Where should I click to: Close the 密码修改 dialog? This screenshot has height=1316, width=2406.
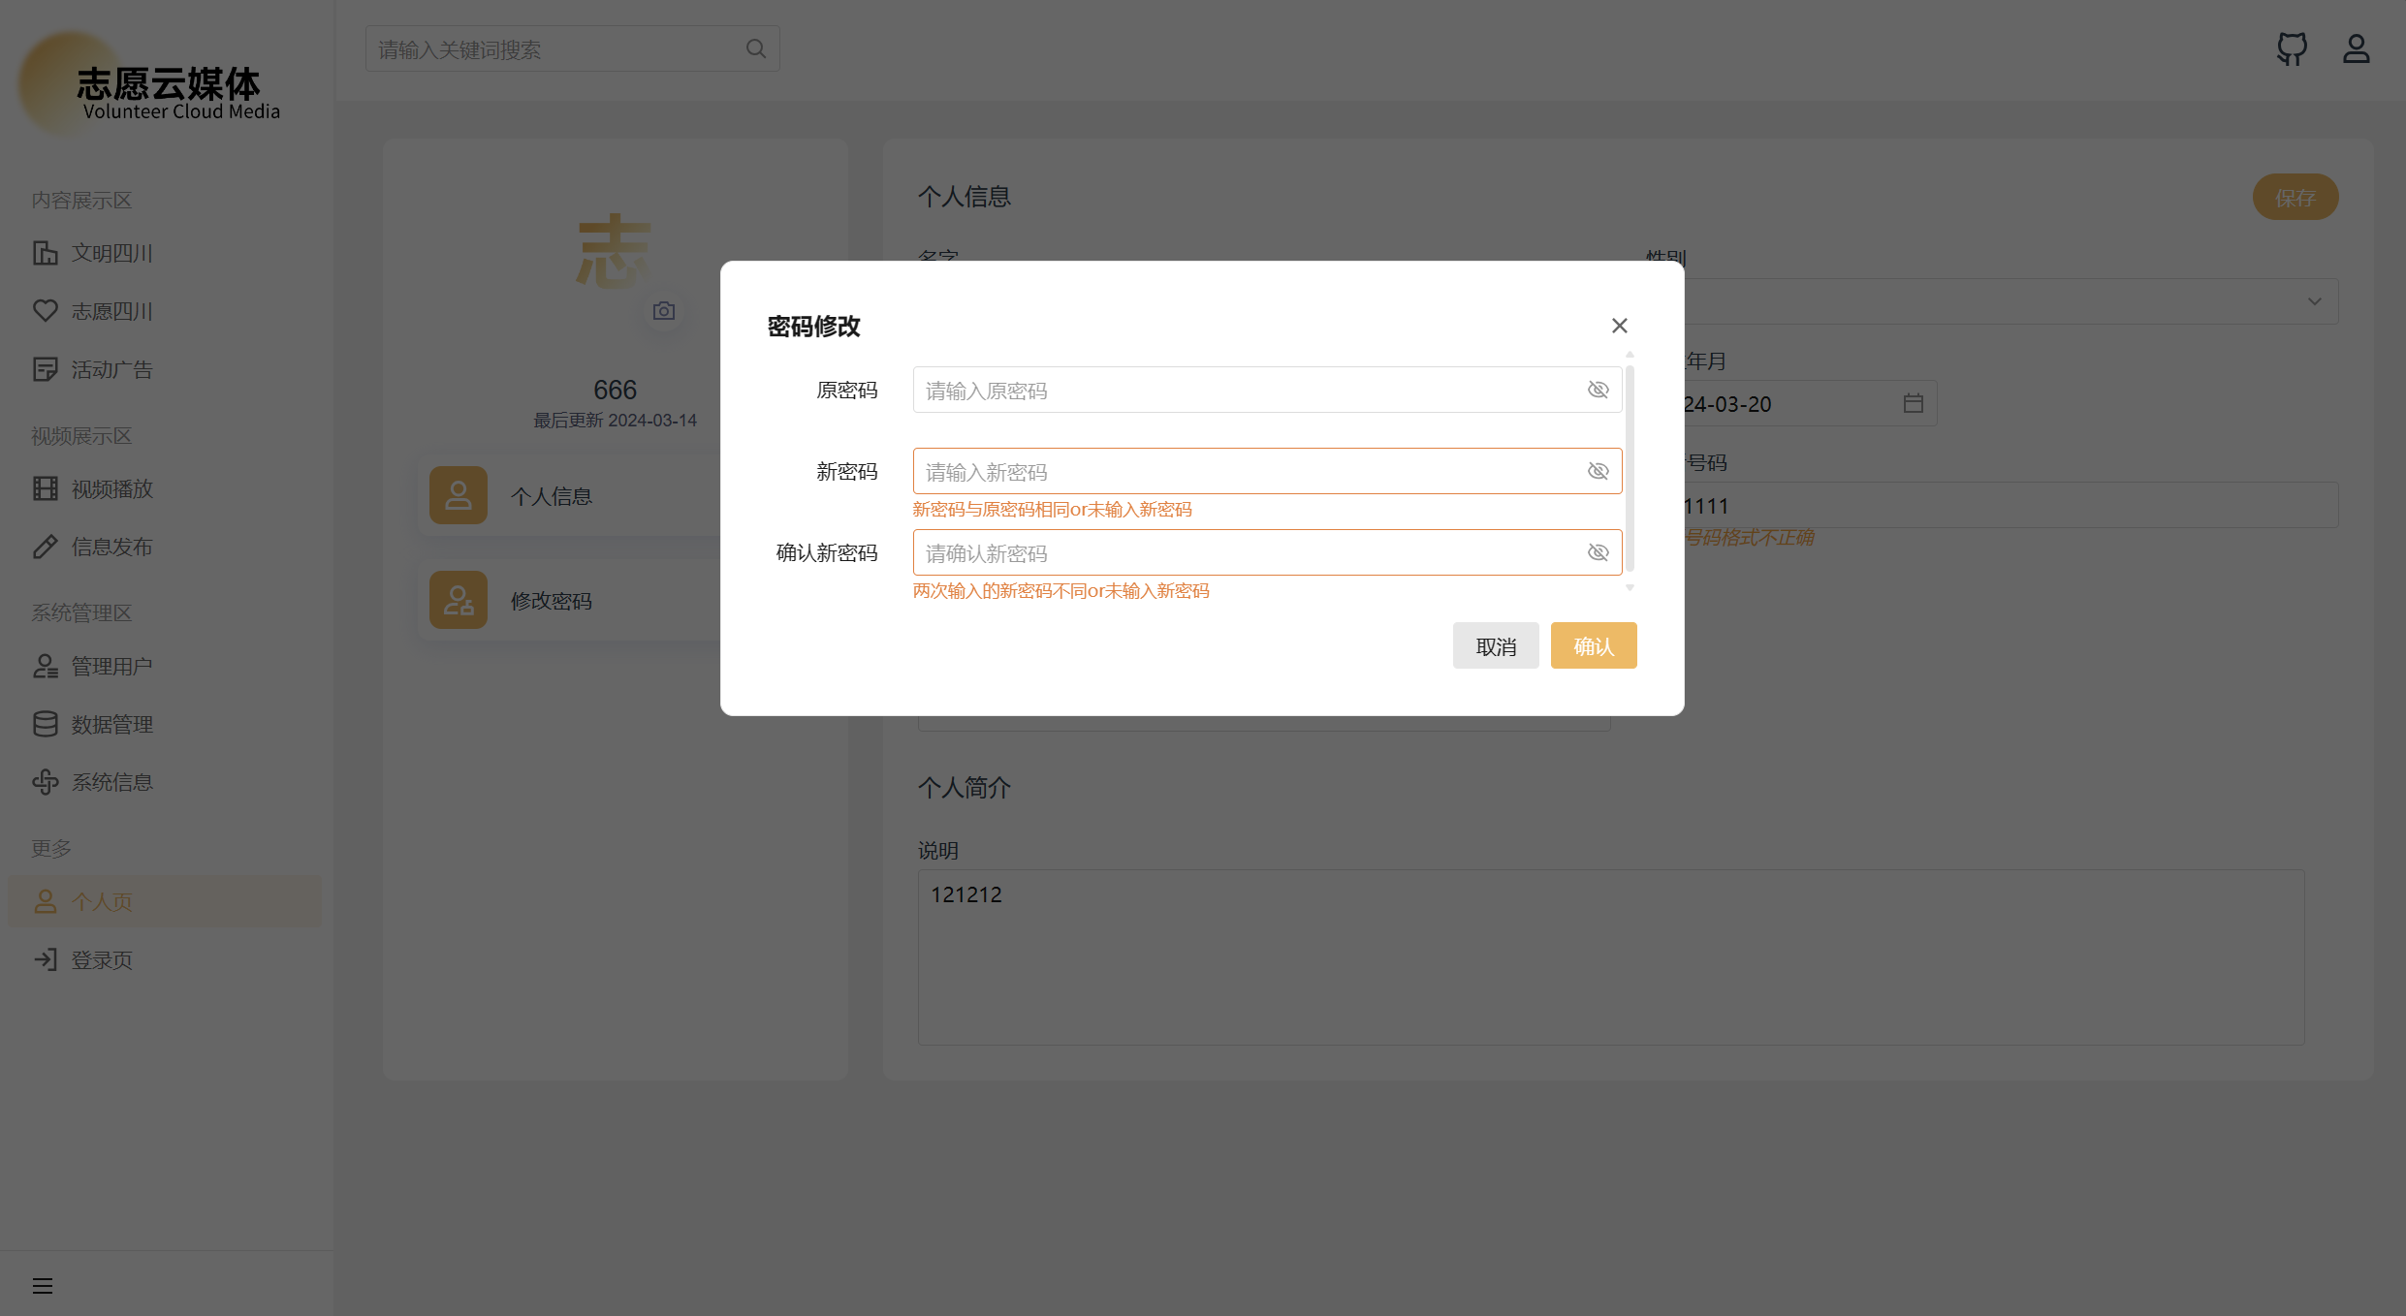point(1619,326)
